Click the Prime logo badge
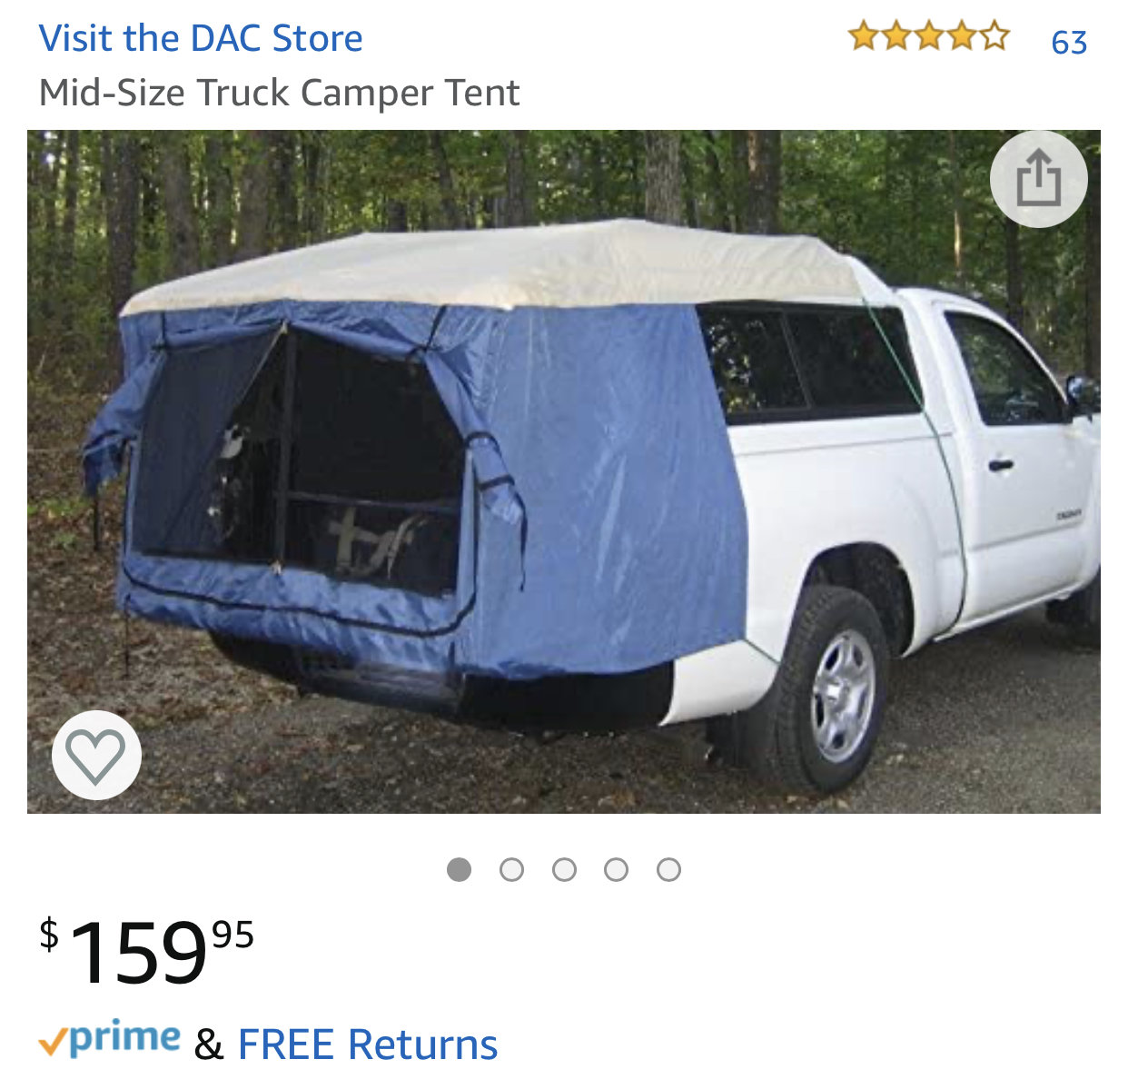1128x1079 pixels. [109, 1039]
